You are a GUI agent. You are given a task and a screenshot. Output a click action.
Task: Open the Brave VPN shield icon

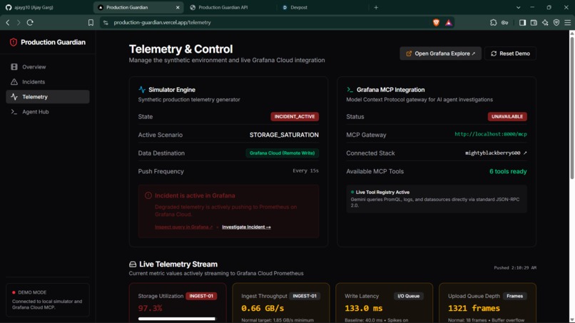click(x=556, y=23)
